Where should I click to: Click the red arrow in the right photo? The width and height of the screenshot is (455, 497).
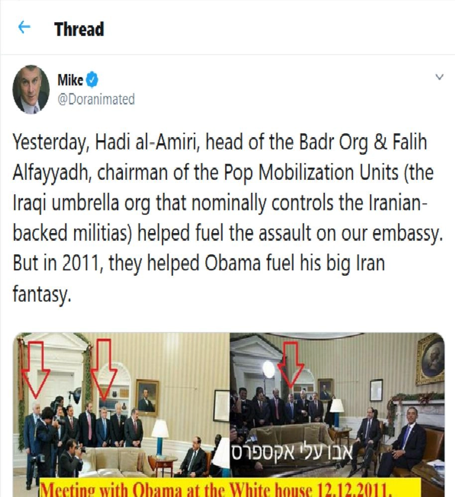[x=290, y=364]
